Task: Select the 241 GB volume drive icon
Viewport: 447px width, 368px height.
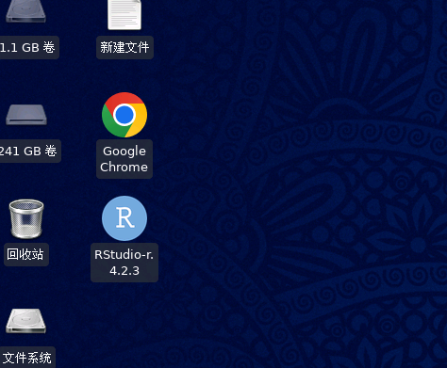Action: click(26, 115)
